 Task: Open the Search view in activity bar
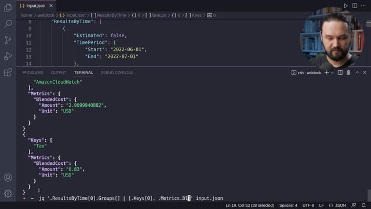click(8, 24)
